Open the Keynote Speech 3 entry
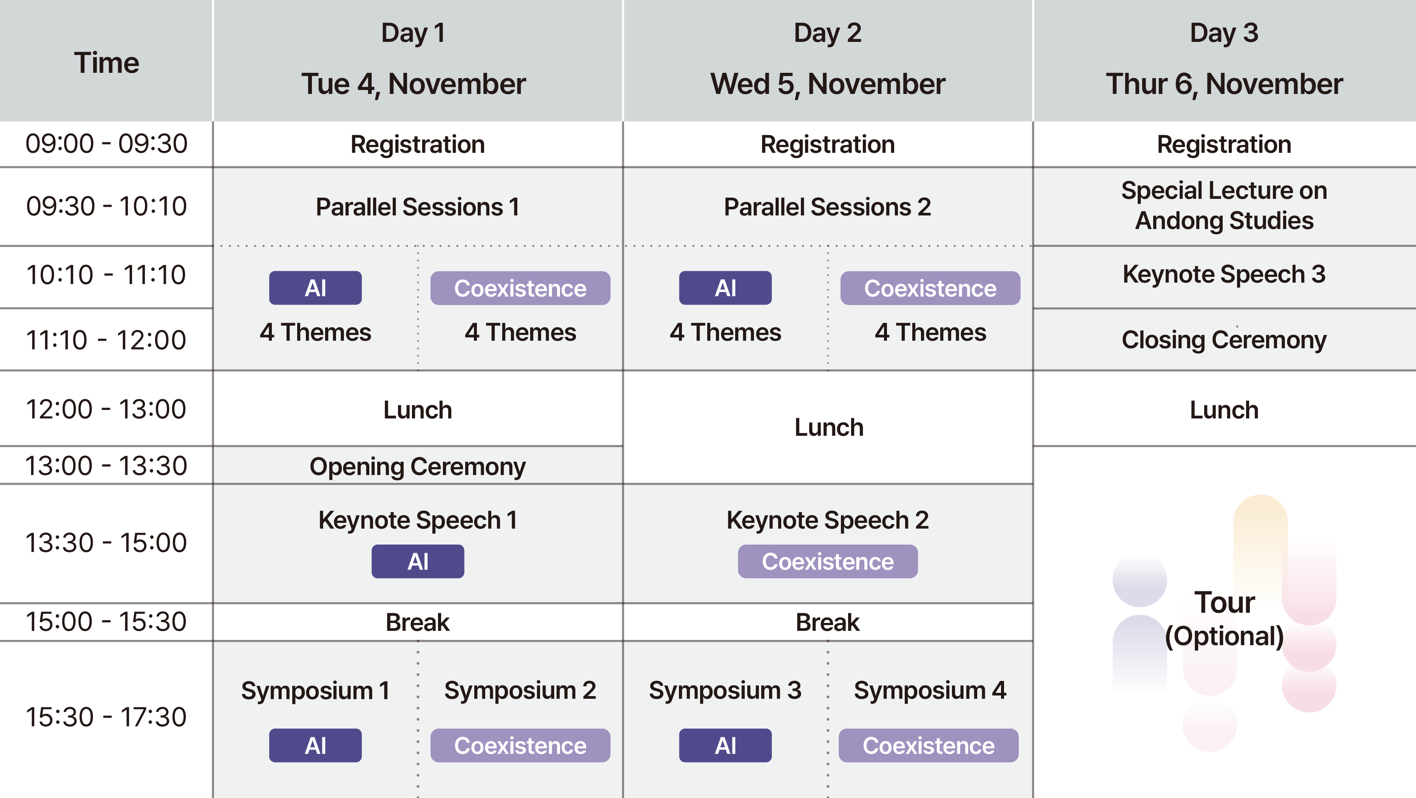The height and width of the screenshot is (798, 1416). 1223,274
